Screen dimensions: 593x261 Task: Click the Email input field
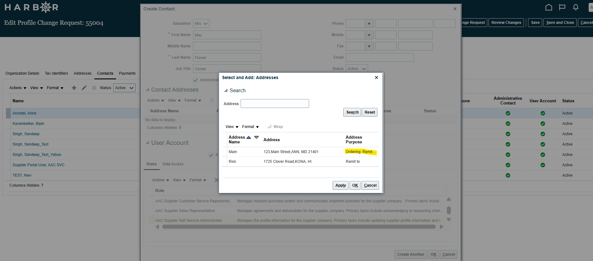[x=380, y=57]
